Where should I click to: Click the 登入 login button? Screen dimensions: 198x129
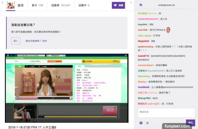16,41
